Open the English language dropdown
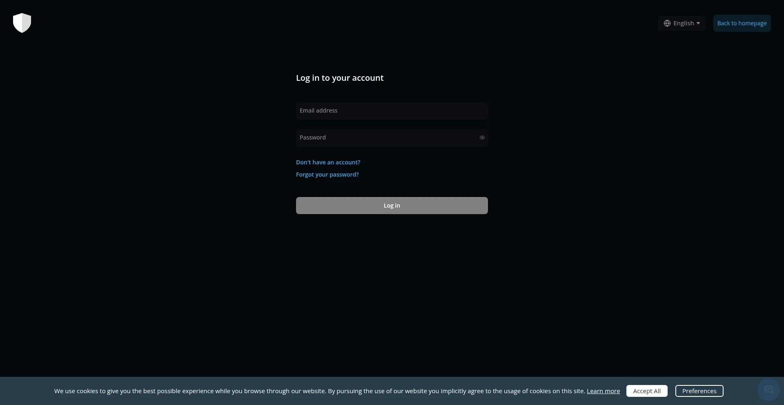 click(682, 23)
